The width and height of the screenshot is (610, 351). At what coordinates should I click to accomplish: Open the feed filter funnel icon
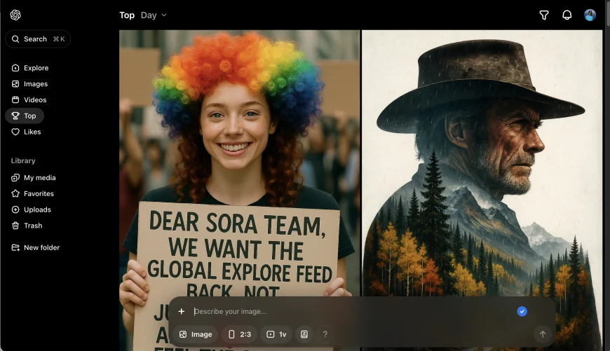pyautogui.click(x=544, y=15)
